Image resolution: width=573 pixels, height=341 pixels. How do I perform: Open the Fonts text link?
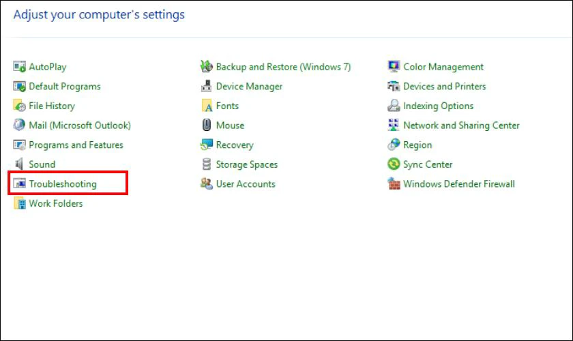click(227, 106)
